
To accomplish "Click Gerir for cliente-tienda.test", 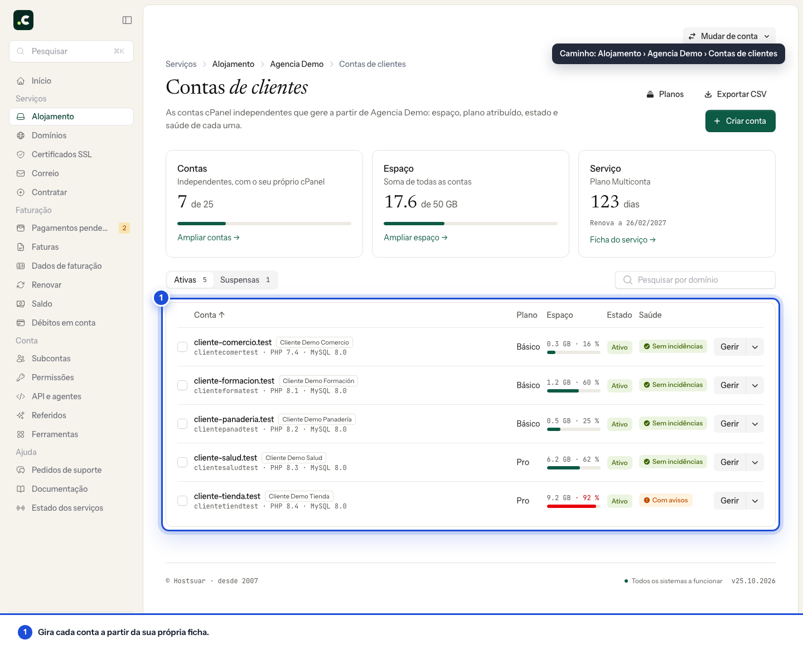I will 729,501.
